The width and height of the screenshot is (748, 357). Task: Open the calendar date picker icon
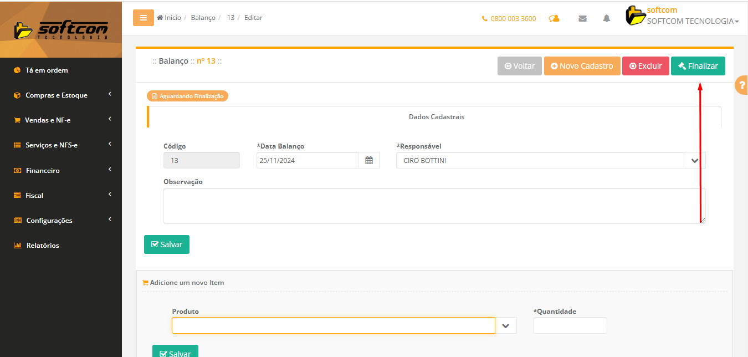click(369, 161)
